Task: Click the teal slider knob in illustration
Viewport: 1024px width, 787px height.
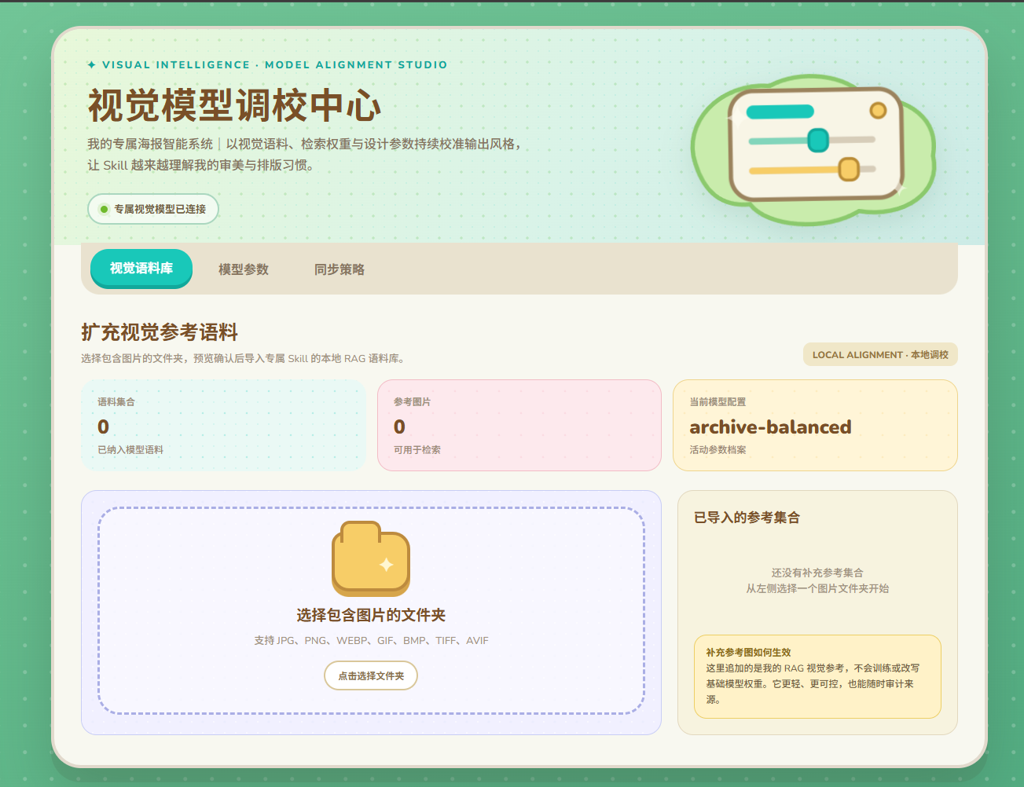Action: point(818,141)
